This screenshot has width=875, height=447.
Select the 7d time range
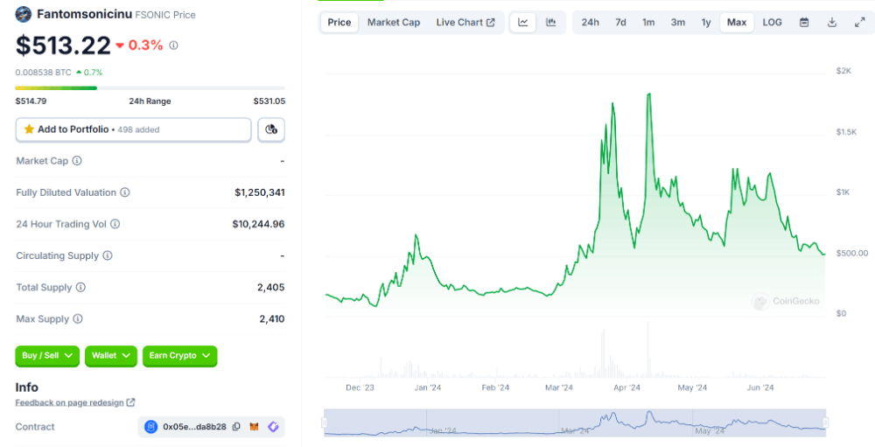(x=620, y=23)
